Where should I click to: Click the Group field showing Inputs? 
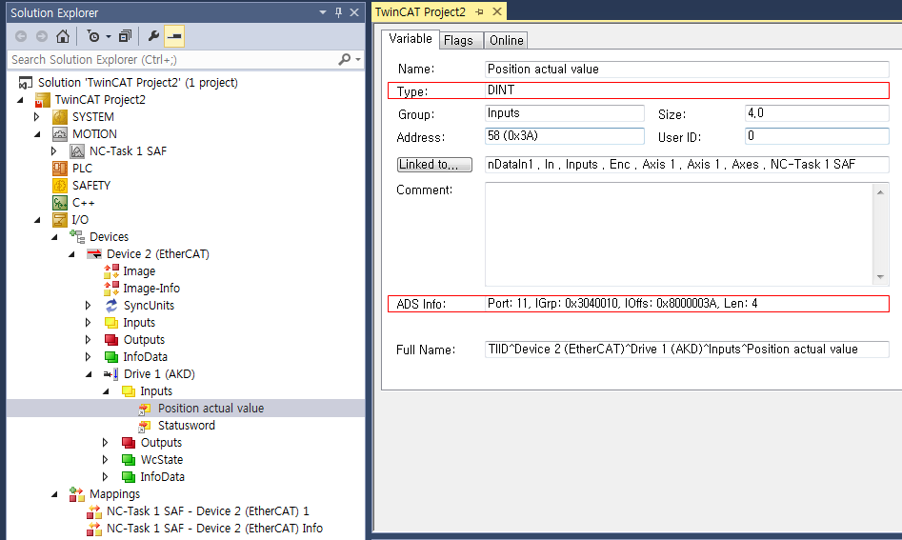[x=564, y=113]
